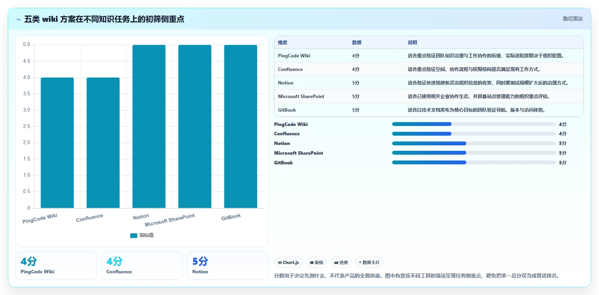Click the footnote starting 分数用于决定先测什么
The width and height of the screenshot is (599, 295).
(x=417, y=276)
